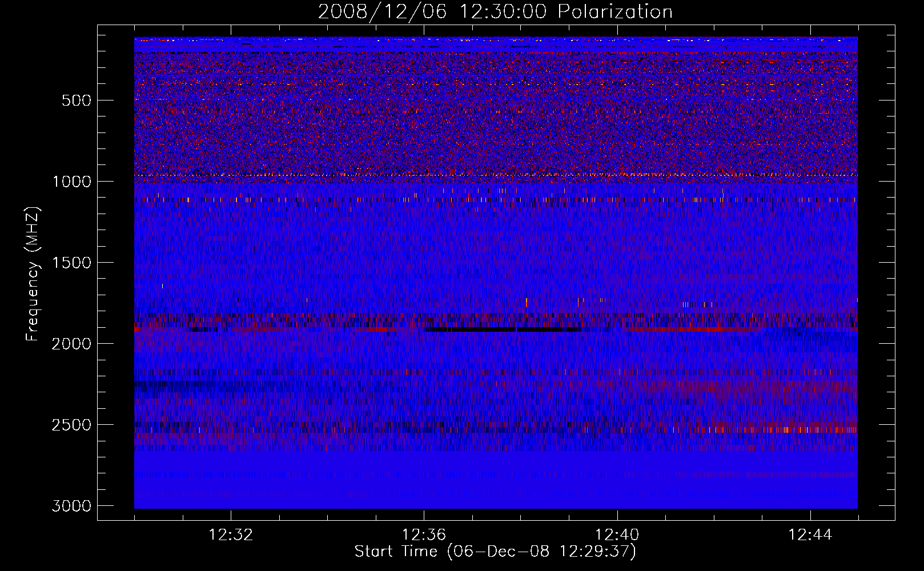
Task: Click the 12:40 time tick label
Action: (617, 535)
